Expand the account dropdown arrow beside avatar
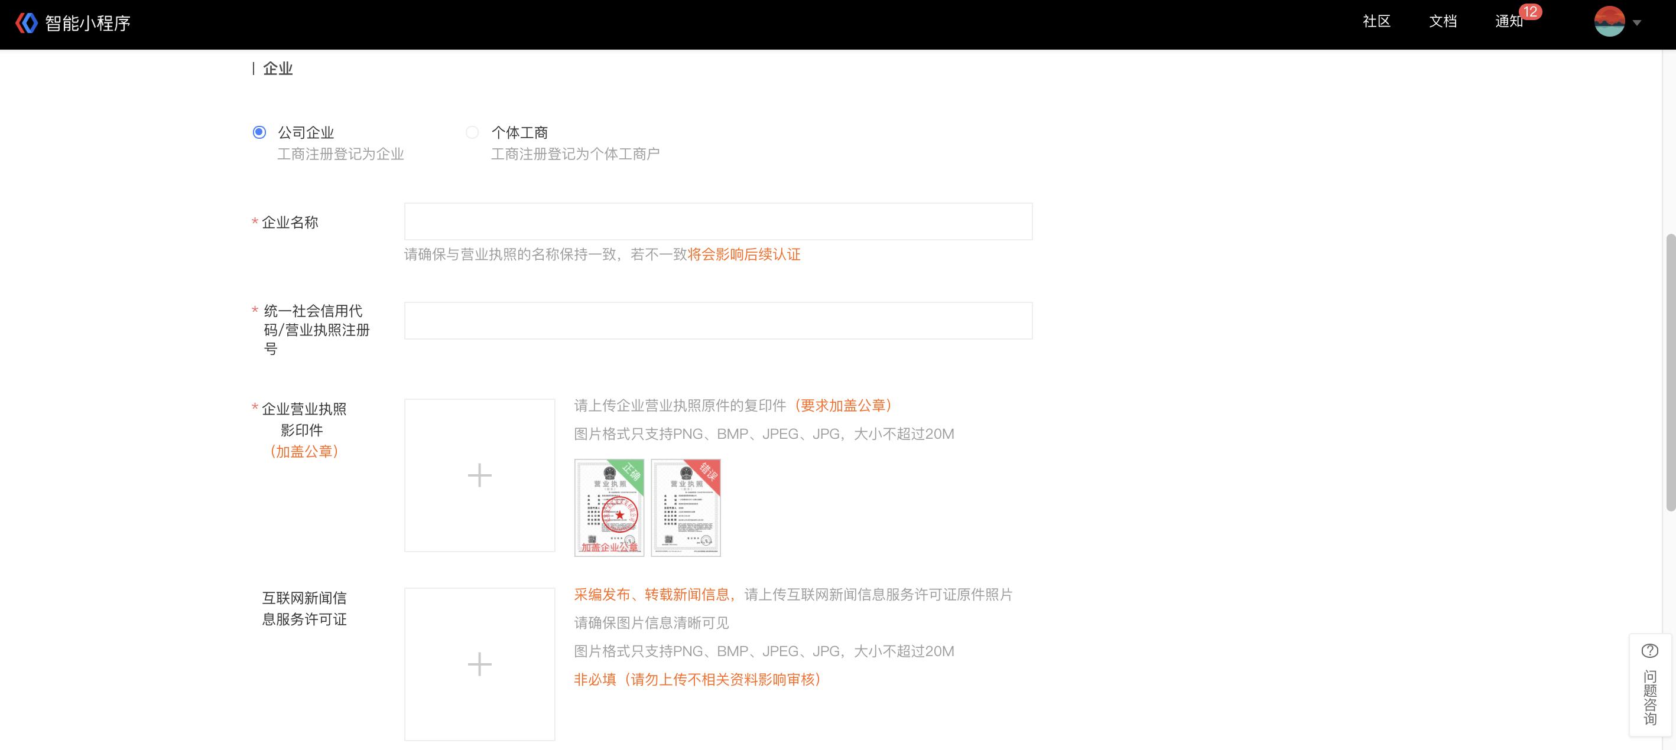This screenshot has width=1676, height=750. pos(1638,23)
